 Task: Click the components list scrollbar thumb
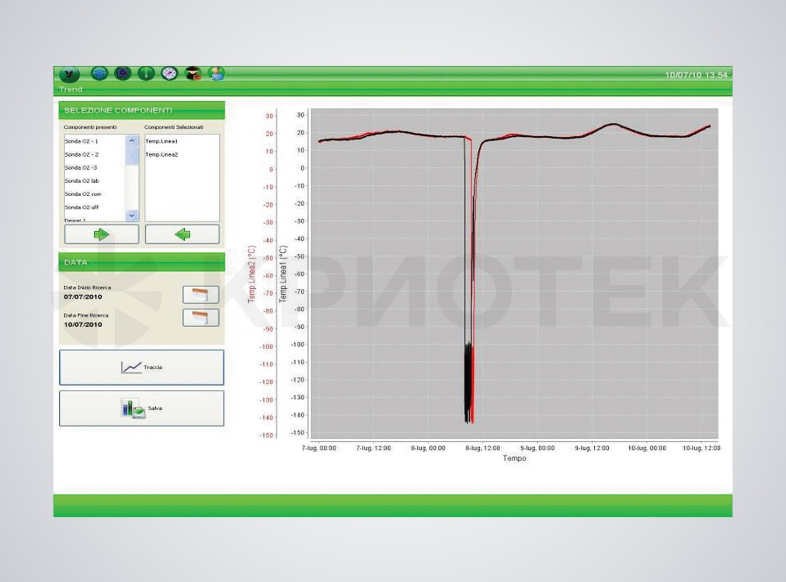coord(131,155)
